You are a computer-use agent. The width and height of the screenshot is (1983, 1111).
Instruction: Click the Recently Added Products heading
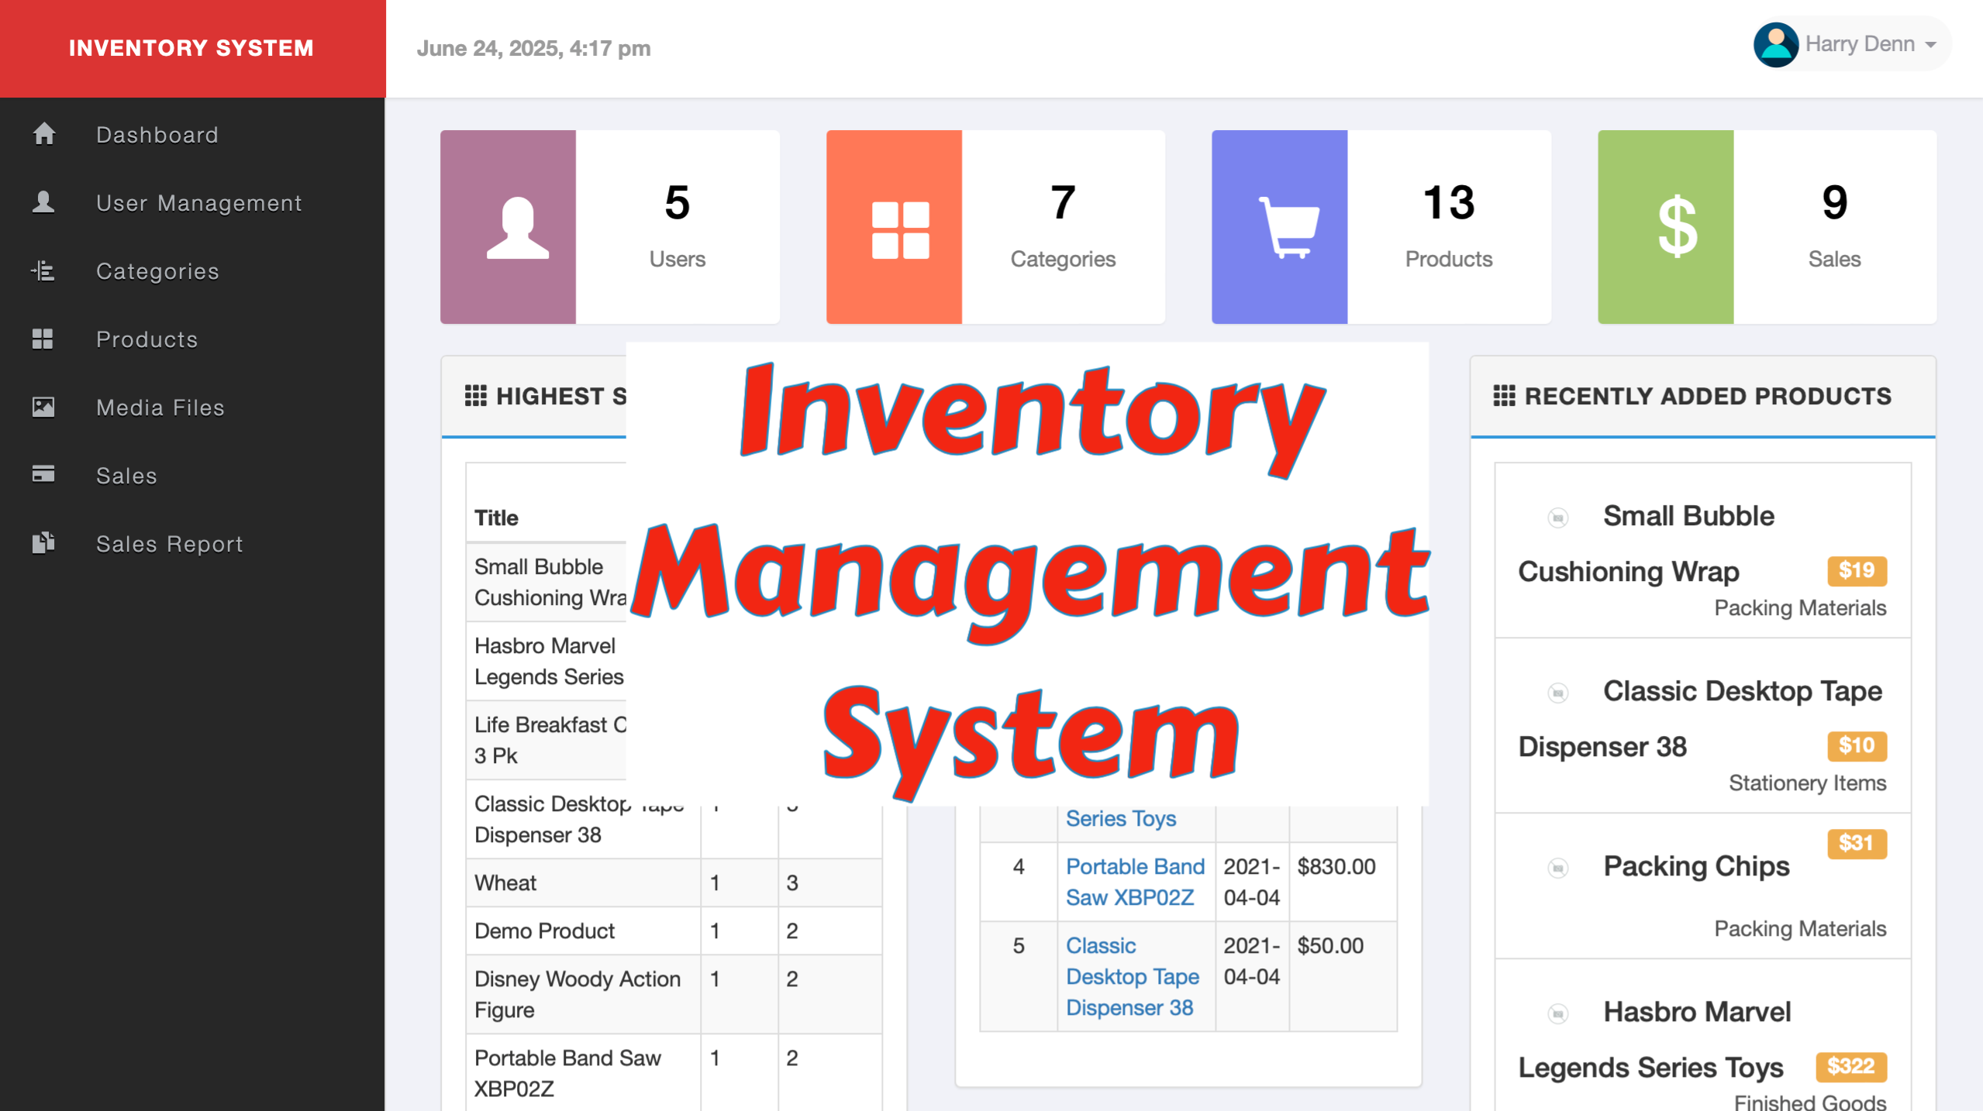[1708, 396]
